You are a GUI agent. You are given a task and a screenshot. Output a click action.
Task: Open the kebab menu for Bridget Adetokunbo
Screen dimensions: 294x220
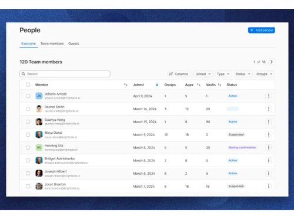(269, 160)
